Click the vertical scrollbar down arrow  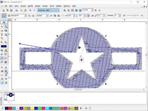coord(146,87)
